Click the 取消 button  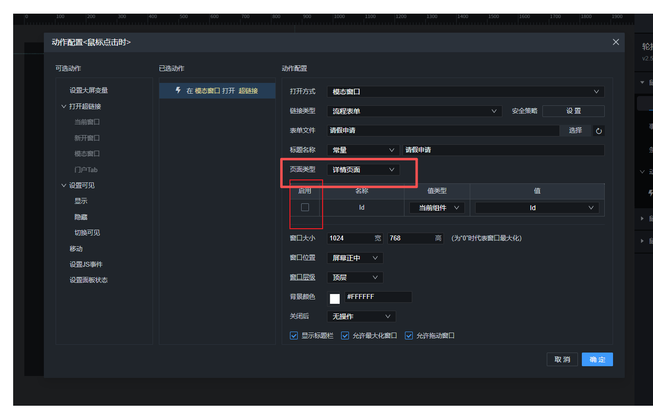(x=562, y=359)
